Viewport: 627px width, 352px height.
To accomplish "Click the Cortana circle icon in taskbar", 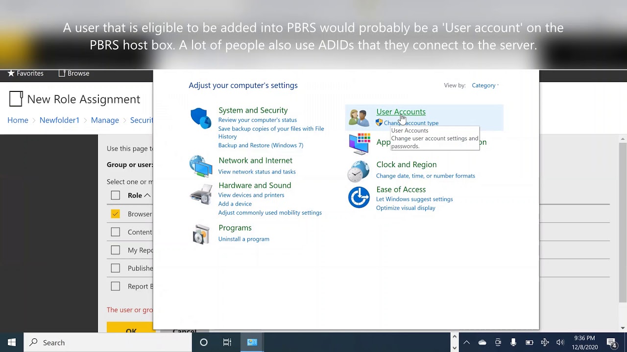I will pos(204,343).
